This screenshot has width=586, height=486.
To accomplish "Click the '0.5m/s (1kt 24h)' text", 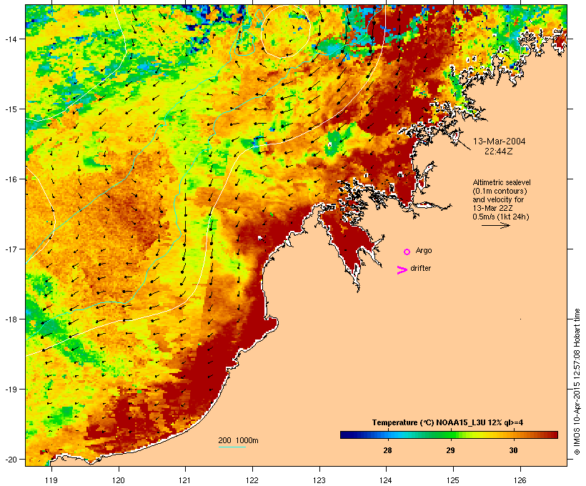I will pyautogui.click(x=501, y=217).
